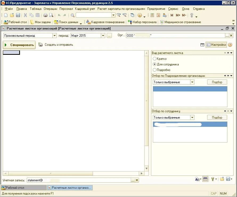This screenshot has height=197, width=237.
Task: Click the horizontal scrollbar thumb
Action: coord(51,173)
